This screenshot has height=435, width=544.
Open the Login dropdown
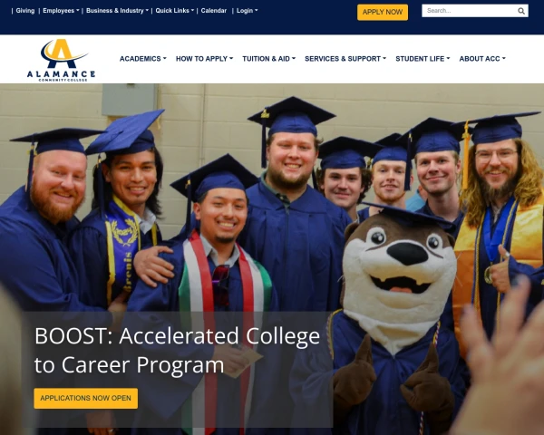coord(247,11)
